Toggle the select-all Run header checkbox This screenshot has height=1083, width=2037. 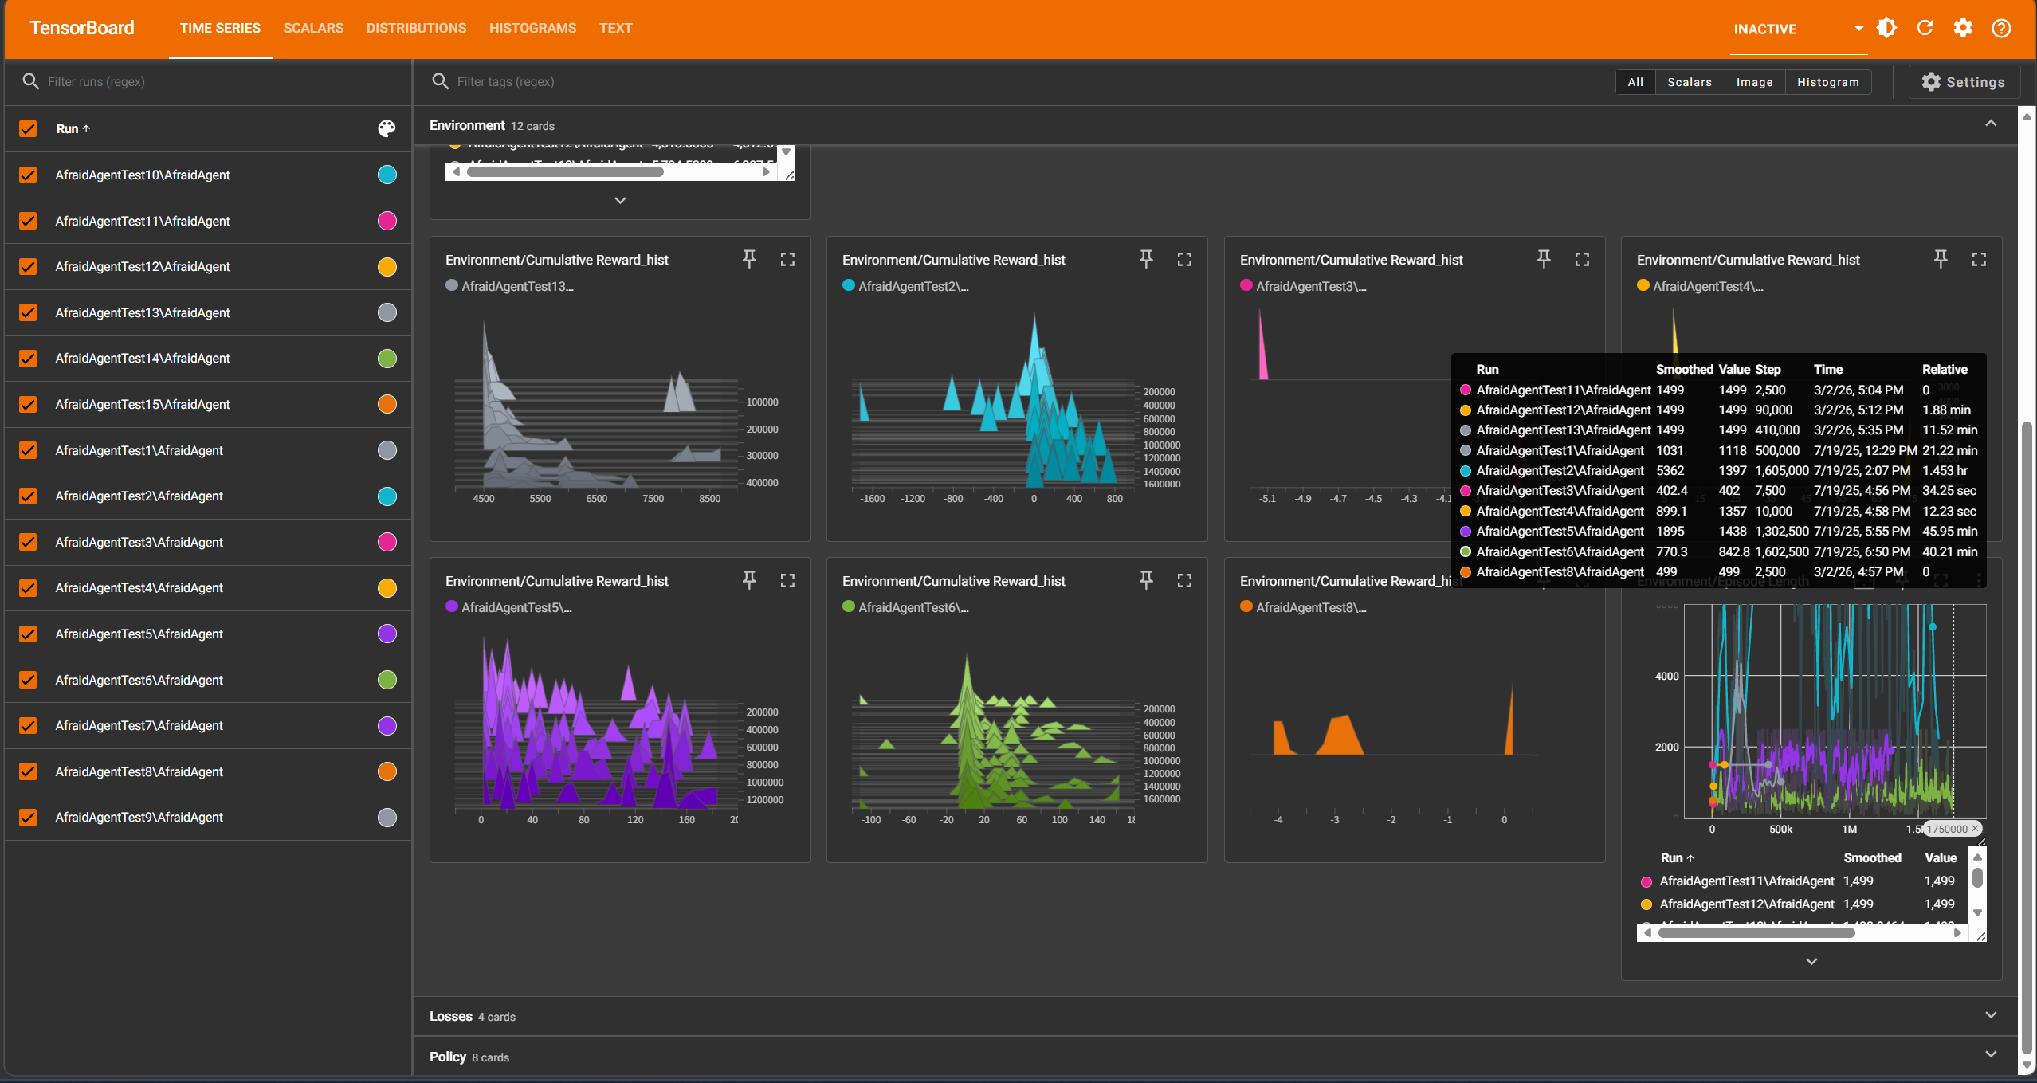pos(28,128)
